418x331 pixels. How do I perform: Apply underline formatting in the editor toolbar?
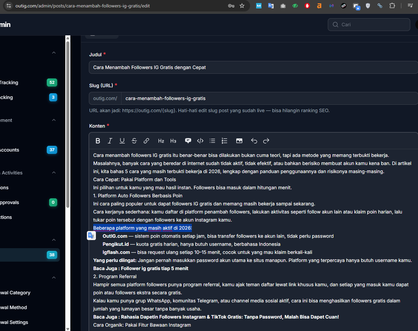pyautogui.click(x=122, y=141)
